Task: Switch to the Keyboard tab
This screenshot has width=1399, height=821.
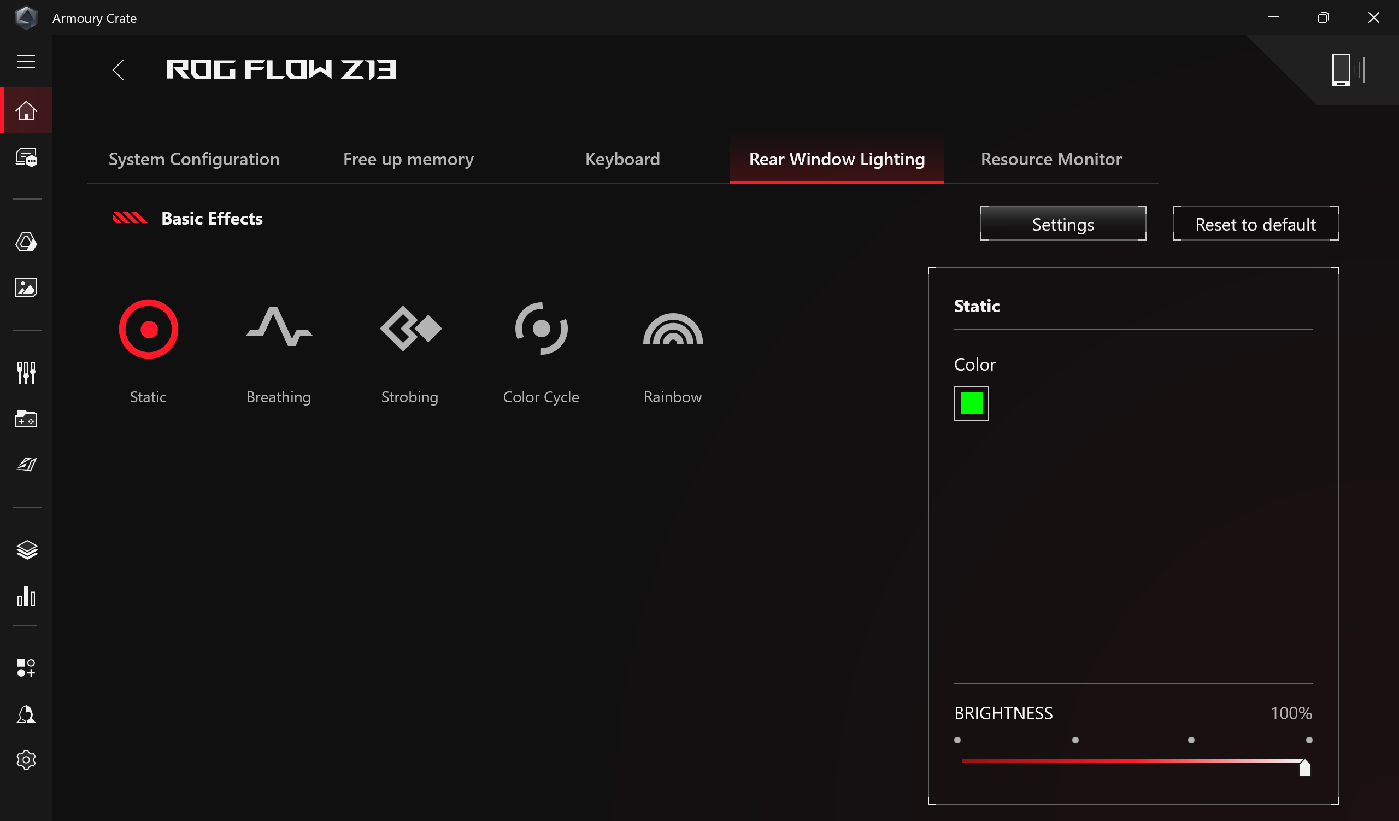Action: (622, 159)
